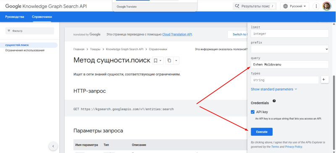The width and height of the screenshot is (336, 153).
Task: Click the Описание column header
Action: [139, 145]
